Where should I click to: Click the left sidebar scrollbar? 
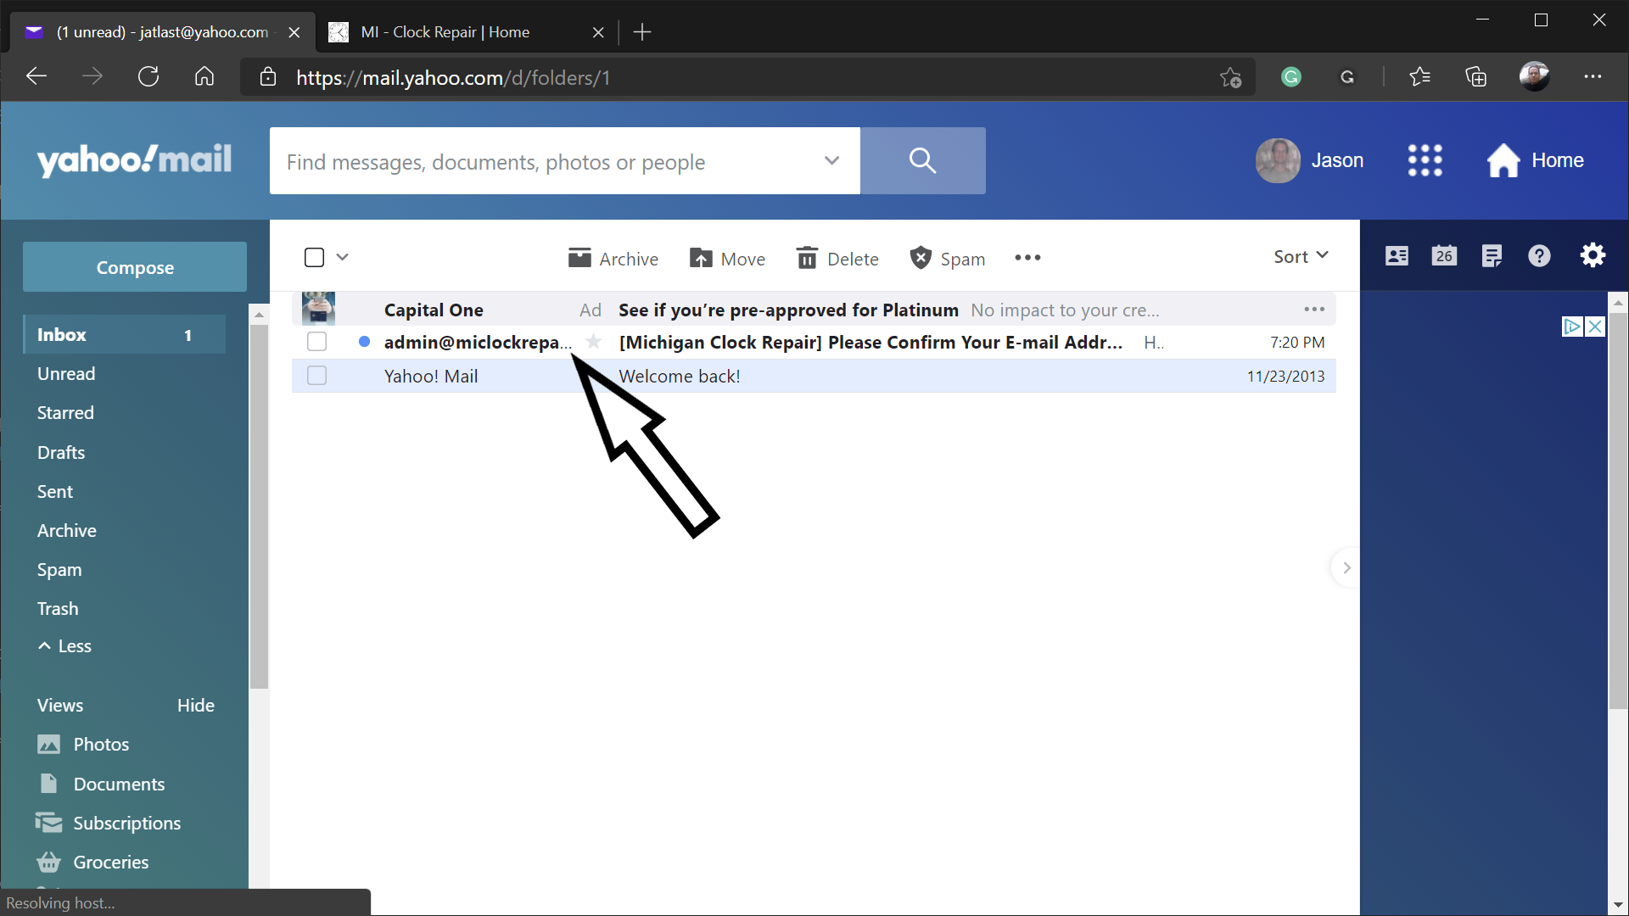click(x=259, y=506)
